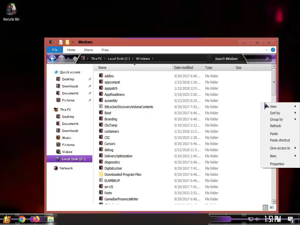Expand the chevron after Local Disk breadcrumb

click(x=133, y=59)
